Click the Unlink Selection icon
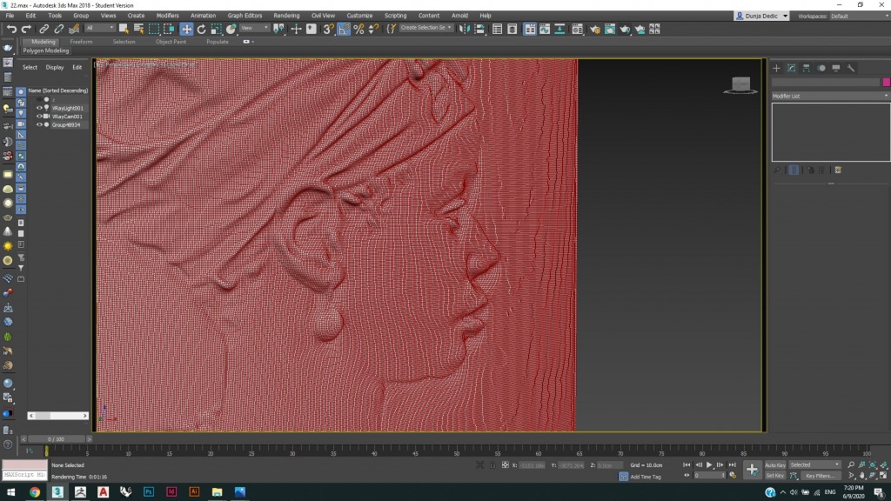Image resolution: width=891 pixels, height=501 pixels. pyautogui.click(x=58, y=29)
